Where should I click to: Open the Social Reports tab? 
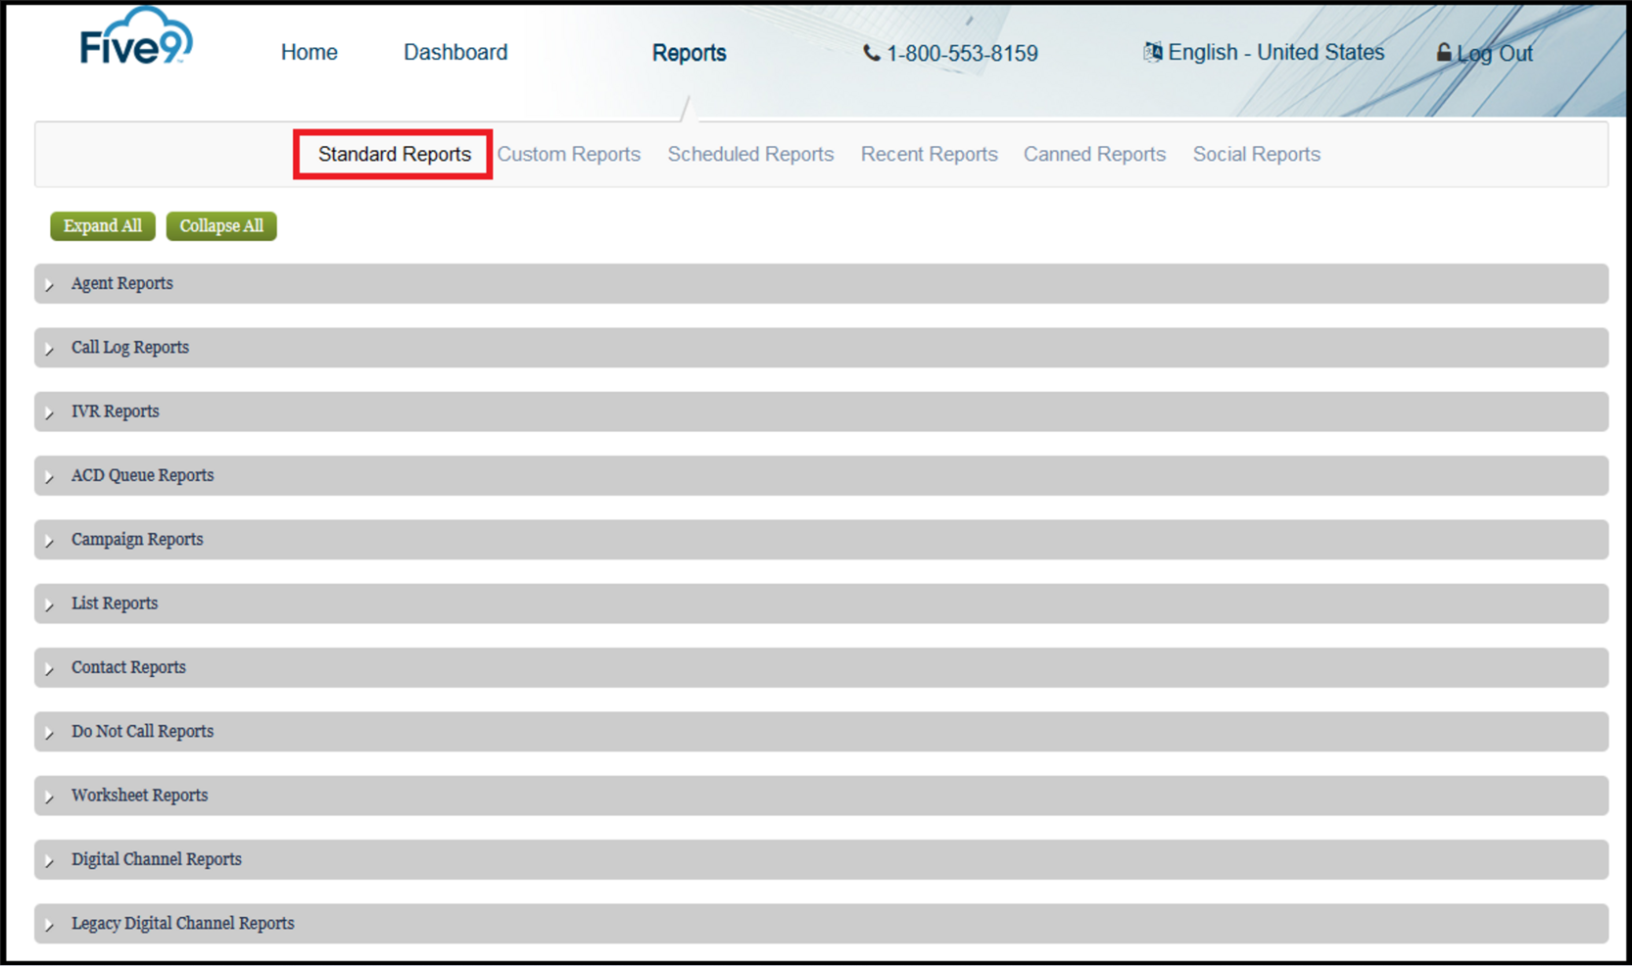tap(1256, 154)
